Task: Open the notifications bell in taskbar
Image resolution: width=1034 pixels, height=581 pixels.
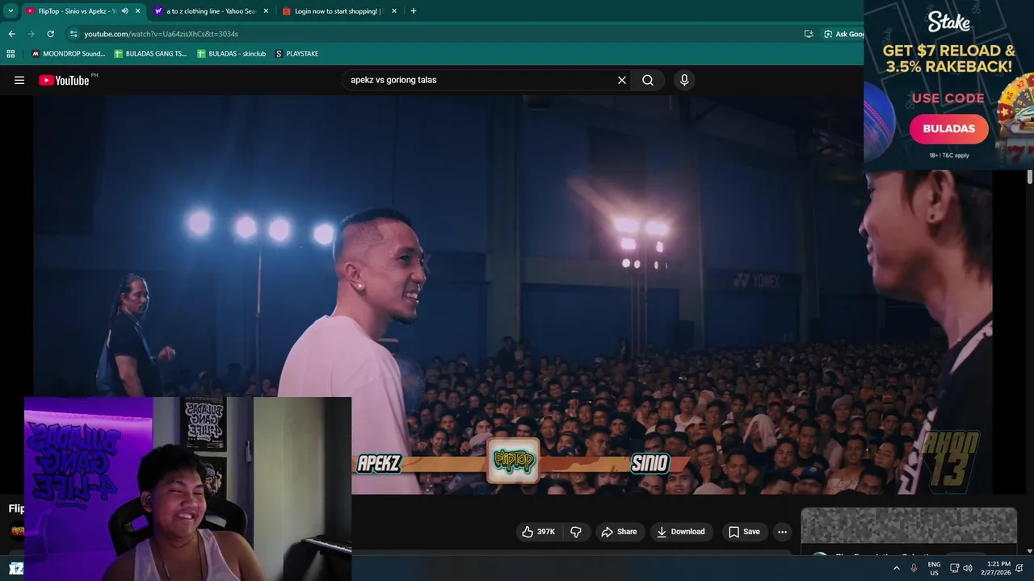Action: (x=1019, y=568)
